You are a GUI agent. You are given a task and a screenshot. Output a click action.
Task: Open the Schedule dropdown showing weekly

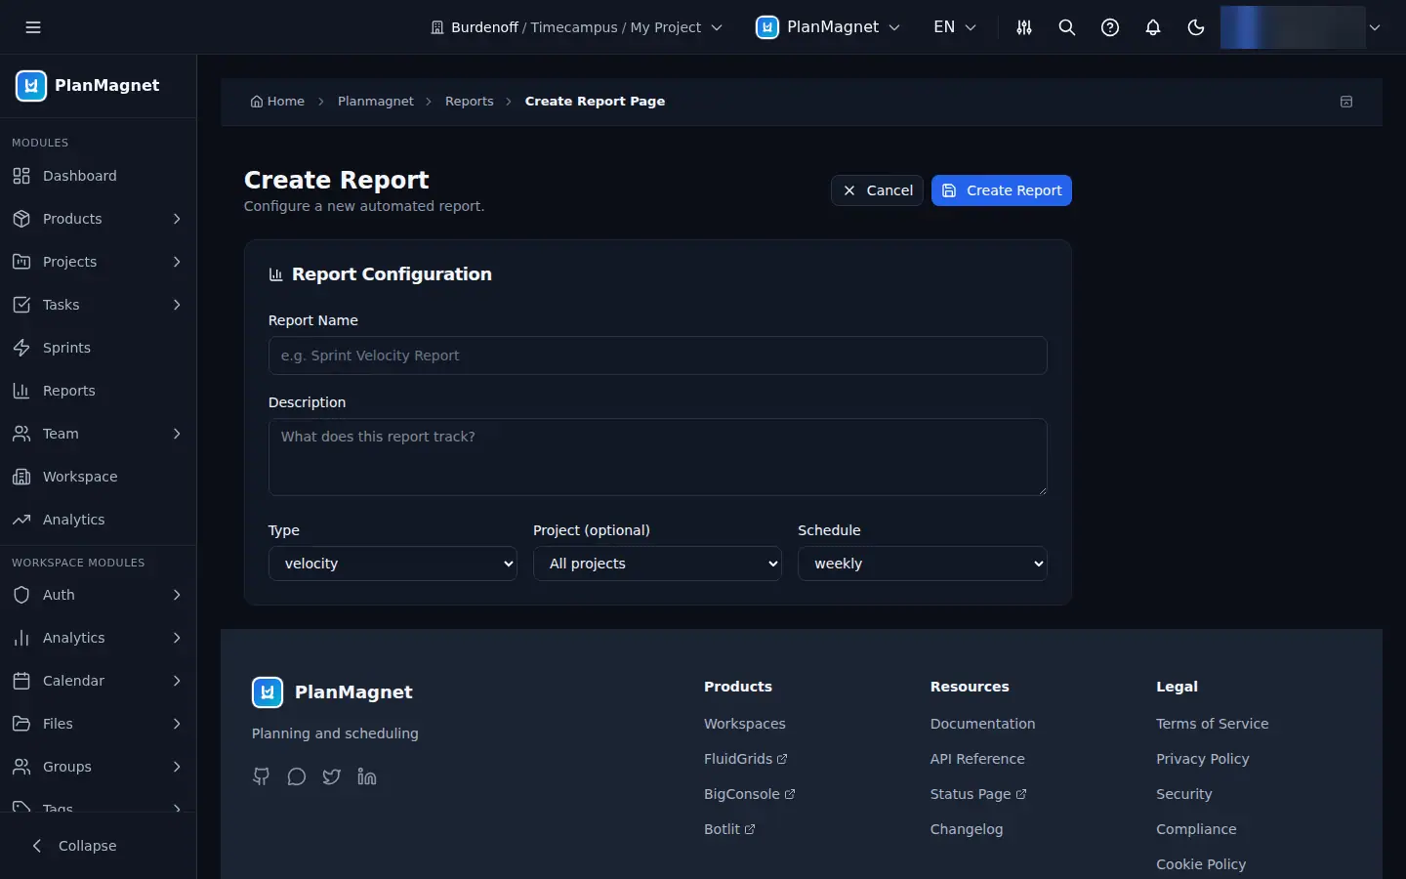click(922, 564)
